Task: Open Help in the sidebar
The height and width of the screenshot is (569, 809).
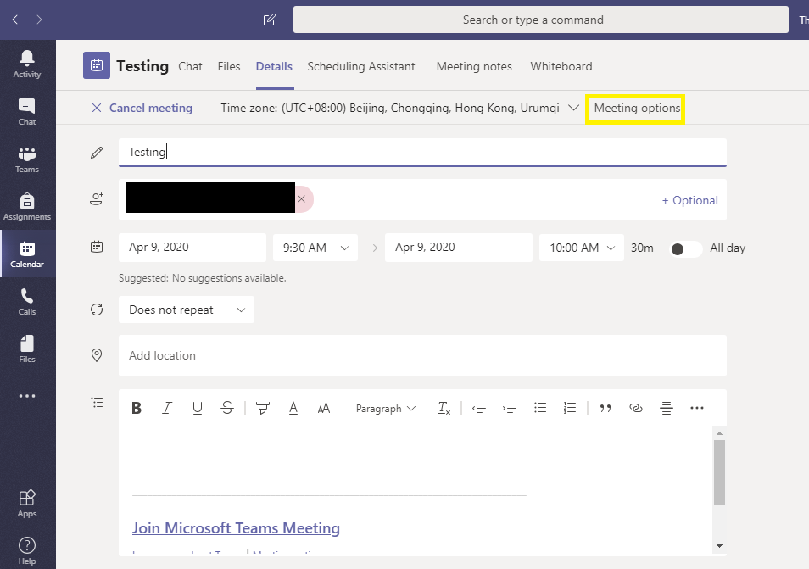Action: 27,551
